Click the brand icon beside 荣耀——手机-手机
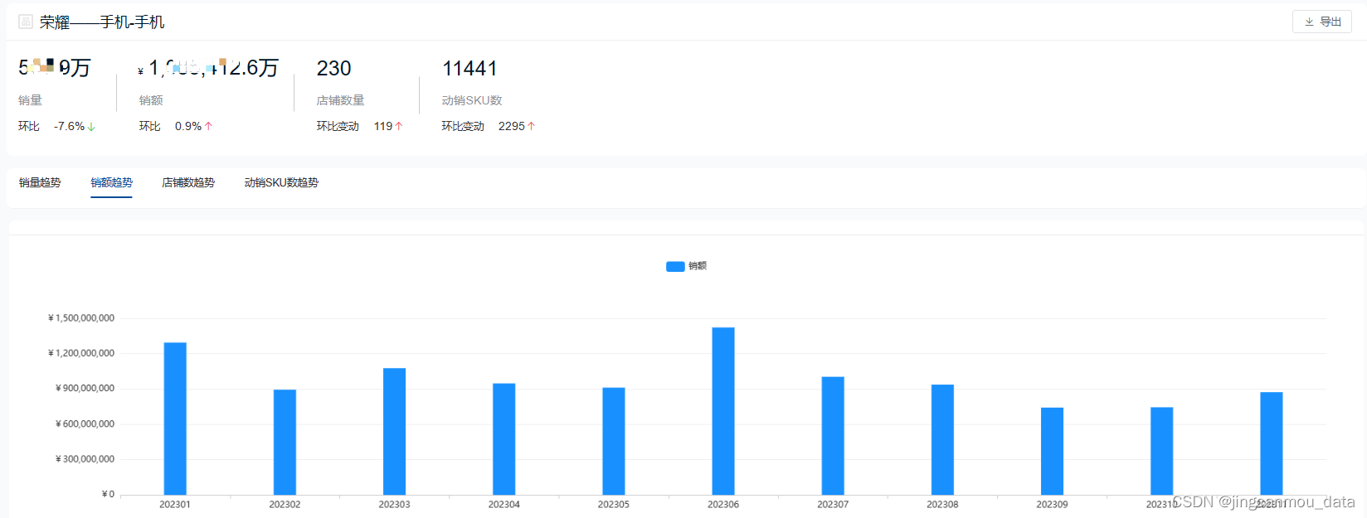 click(26, 22)
